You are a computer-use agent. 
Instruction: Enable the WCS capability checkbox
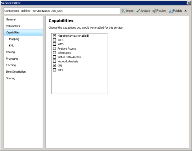coord(54,40)
